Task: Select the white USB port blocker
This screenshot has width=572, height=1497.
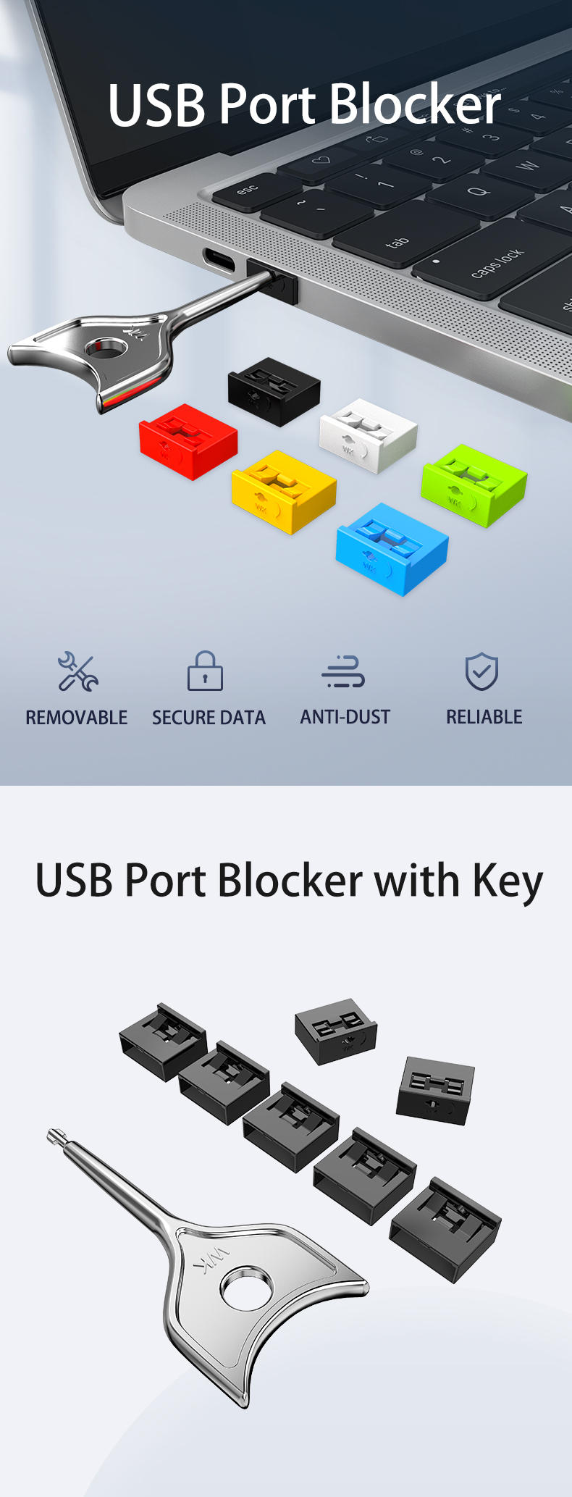Action: 368,435
